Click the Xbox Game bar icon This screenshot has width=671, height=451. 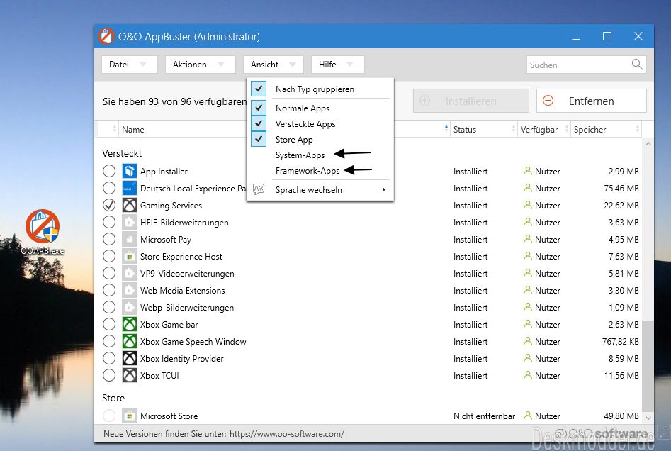click(129, 325)
